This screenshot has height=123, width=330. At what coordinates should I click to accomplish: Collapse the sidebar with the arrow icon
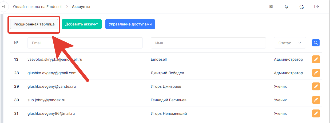pyautogui.click(x=3, y=7)
